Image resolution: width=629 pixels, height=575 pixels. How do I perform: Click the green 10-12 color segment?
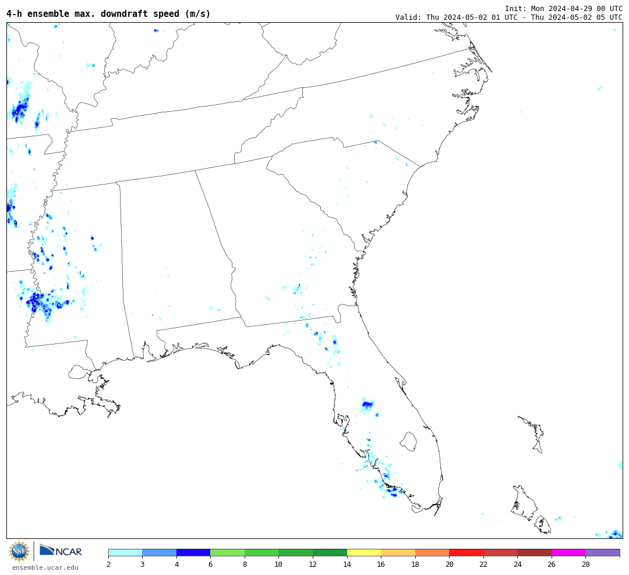pos(296,552)
